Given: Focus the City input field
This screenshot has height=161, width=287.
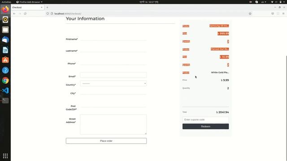Looking at the screenshot, I should (113, 92).
